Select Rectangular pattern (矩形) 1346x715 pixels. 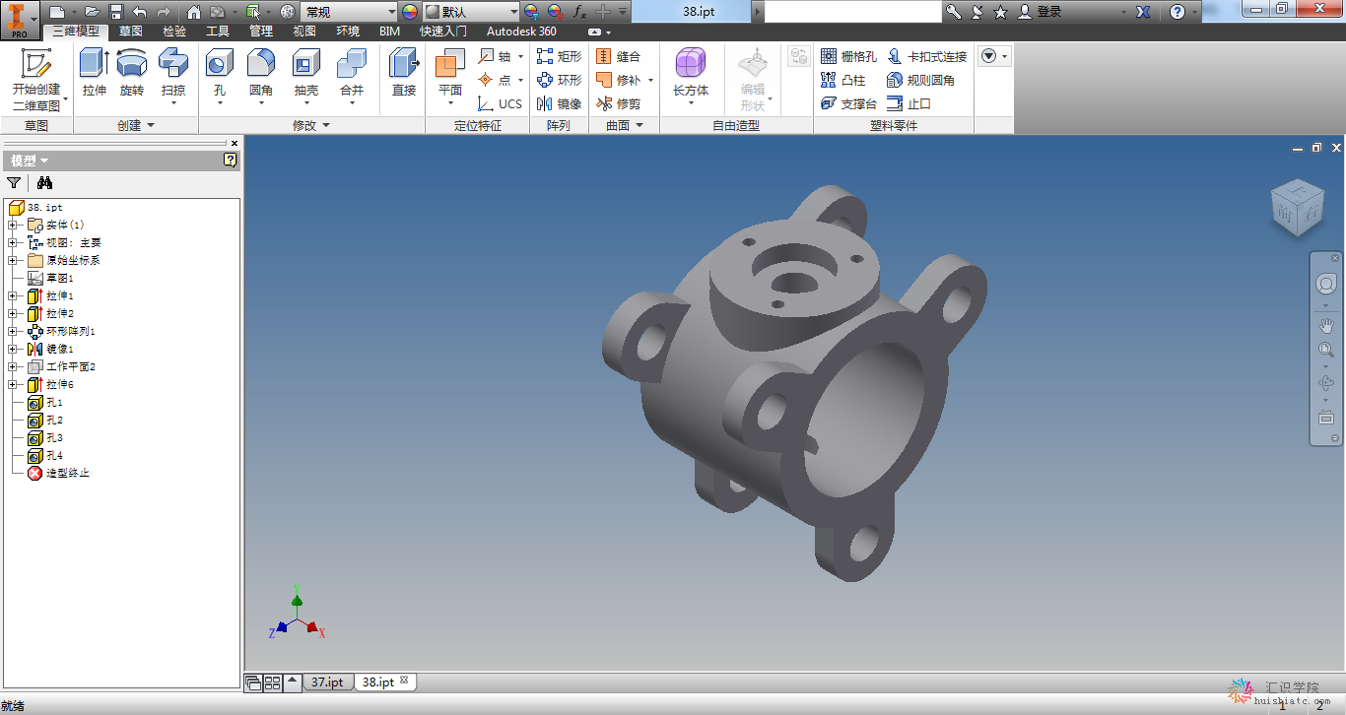pos(559,56)
